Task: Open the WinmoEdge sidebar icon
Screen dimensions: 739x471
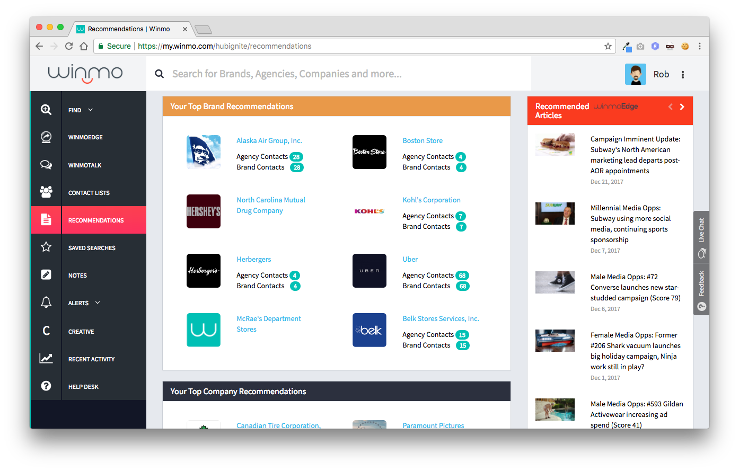Action: click(x=46, y=137)
